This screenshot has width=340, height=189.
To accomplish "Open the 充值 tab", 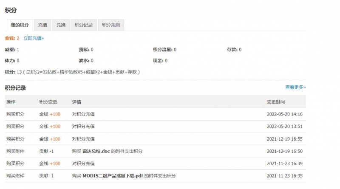I will (x=42, y=25).
